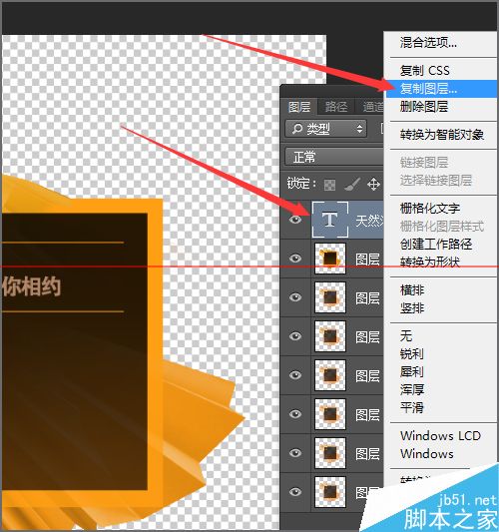499x532 pixels.
Task: Set anti-aliasing to 无
Action: click(406, 336)
